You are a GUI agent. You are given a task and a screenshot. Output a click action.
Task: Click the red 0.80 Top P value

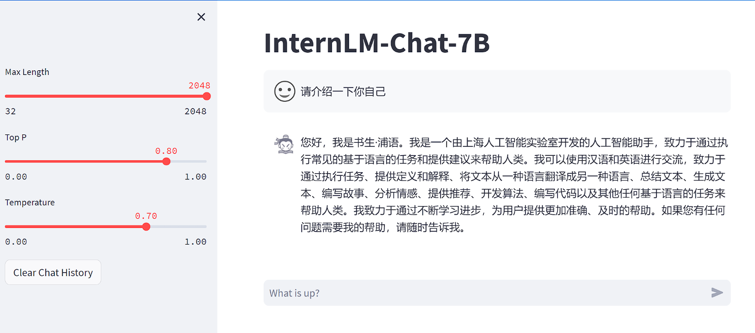(x=166, y=151)
